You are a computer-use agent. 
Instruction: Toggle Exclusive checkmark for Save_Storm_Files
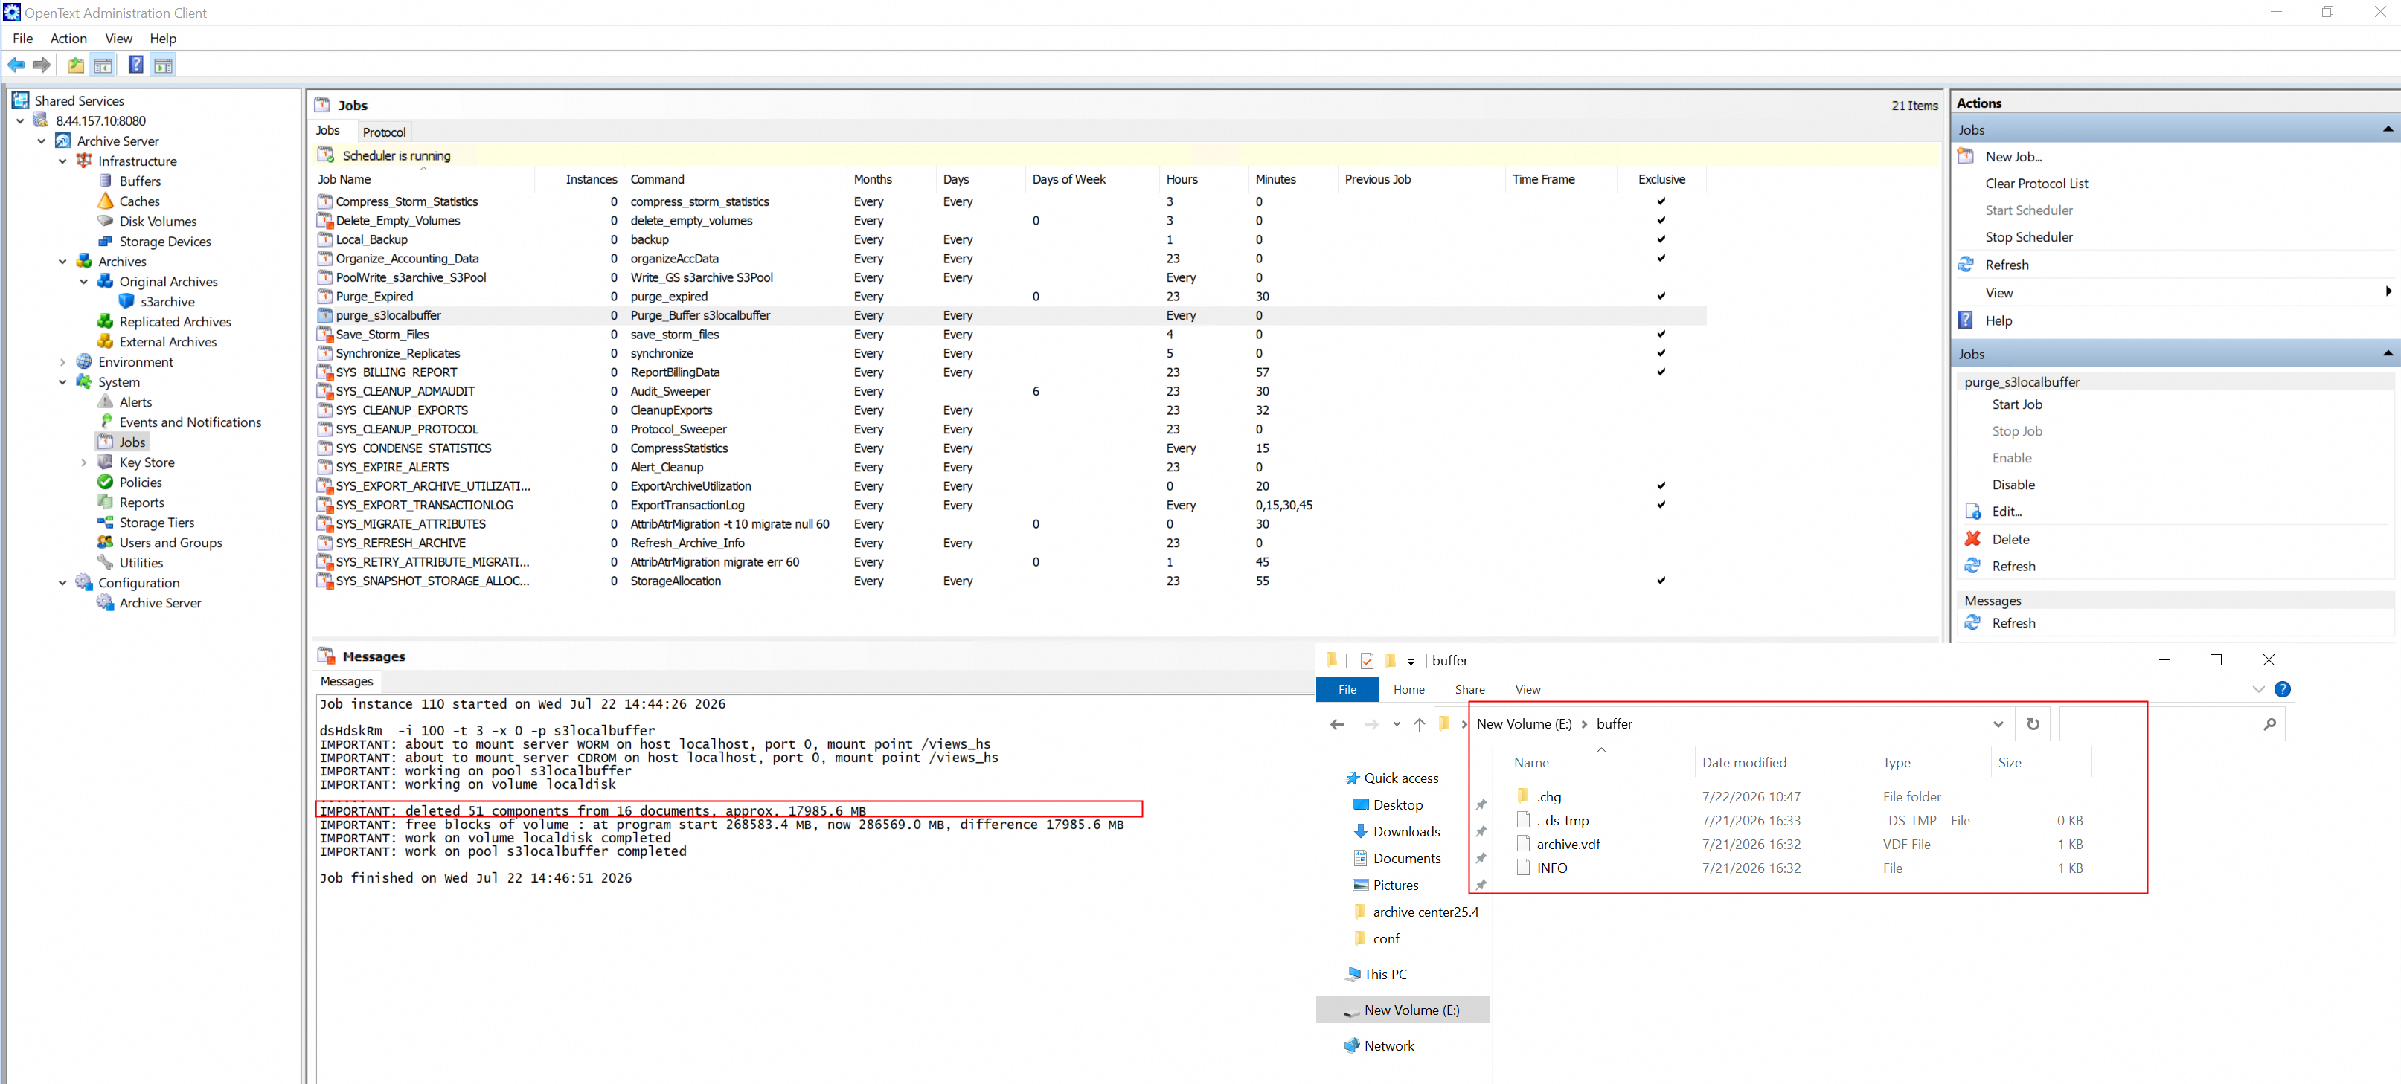(1661, 335)
